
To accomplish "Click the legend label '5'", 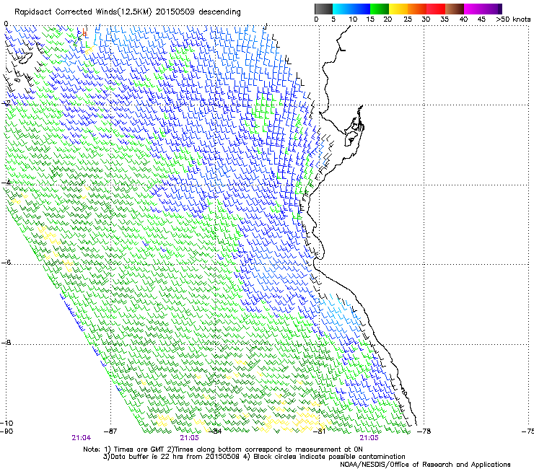I will coord(333,19).
